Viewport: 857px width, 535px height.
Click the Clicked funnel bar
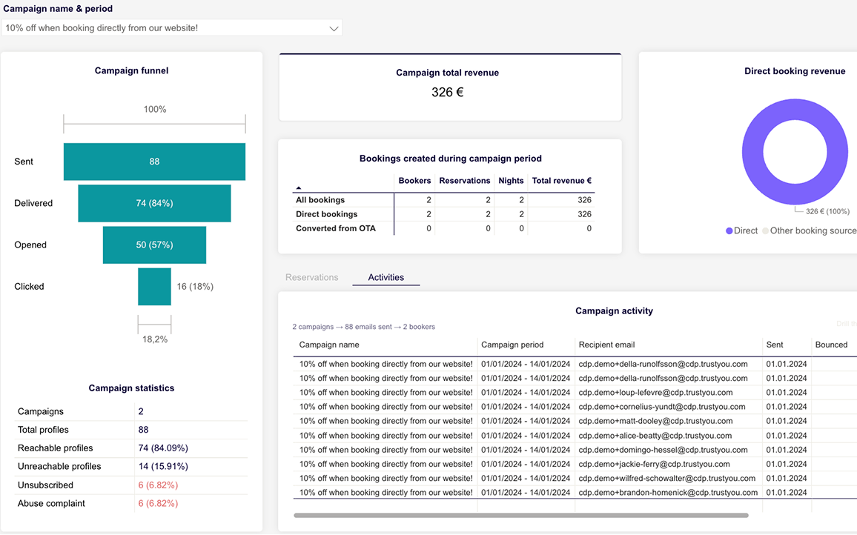tap(154, 287)
